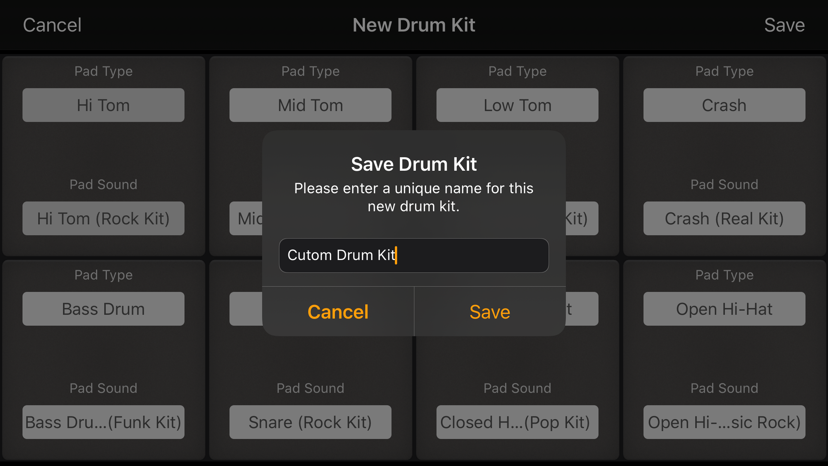Change the Snare (Rock Kit) pad sound
Screen dimensions: 828x466
310,422
